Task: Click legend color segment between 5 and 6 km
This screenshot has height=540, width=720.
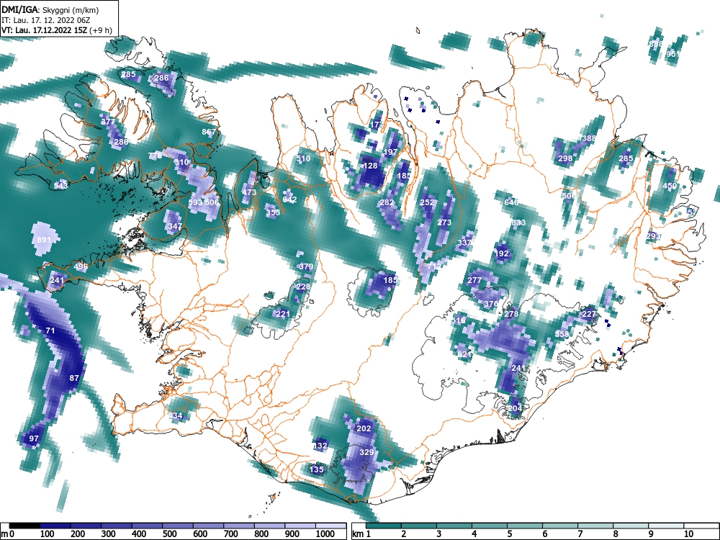Action: point(525,526)
